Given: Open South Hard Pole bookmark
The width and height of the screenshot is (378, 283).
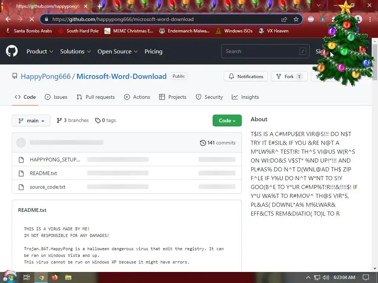Looking at the screenshot, I should (x=79, y=31).
